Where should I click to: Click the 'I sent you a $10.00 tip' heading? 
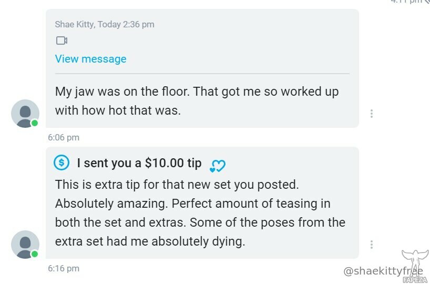click(x=139, y=163)
